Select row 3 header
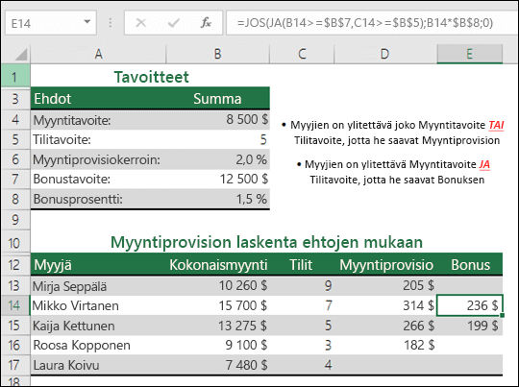This screenshot has height=387, width=519. click(14, 99)
